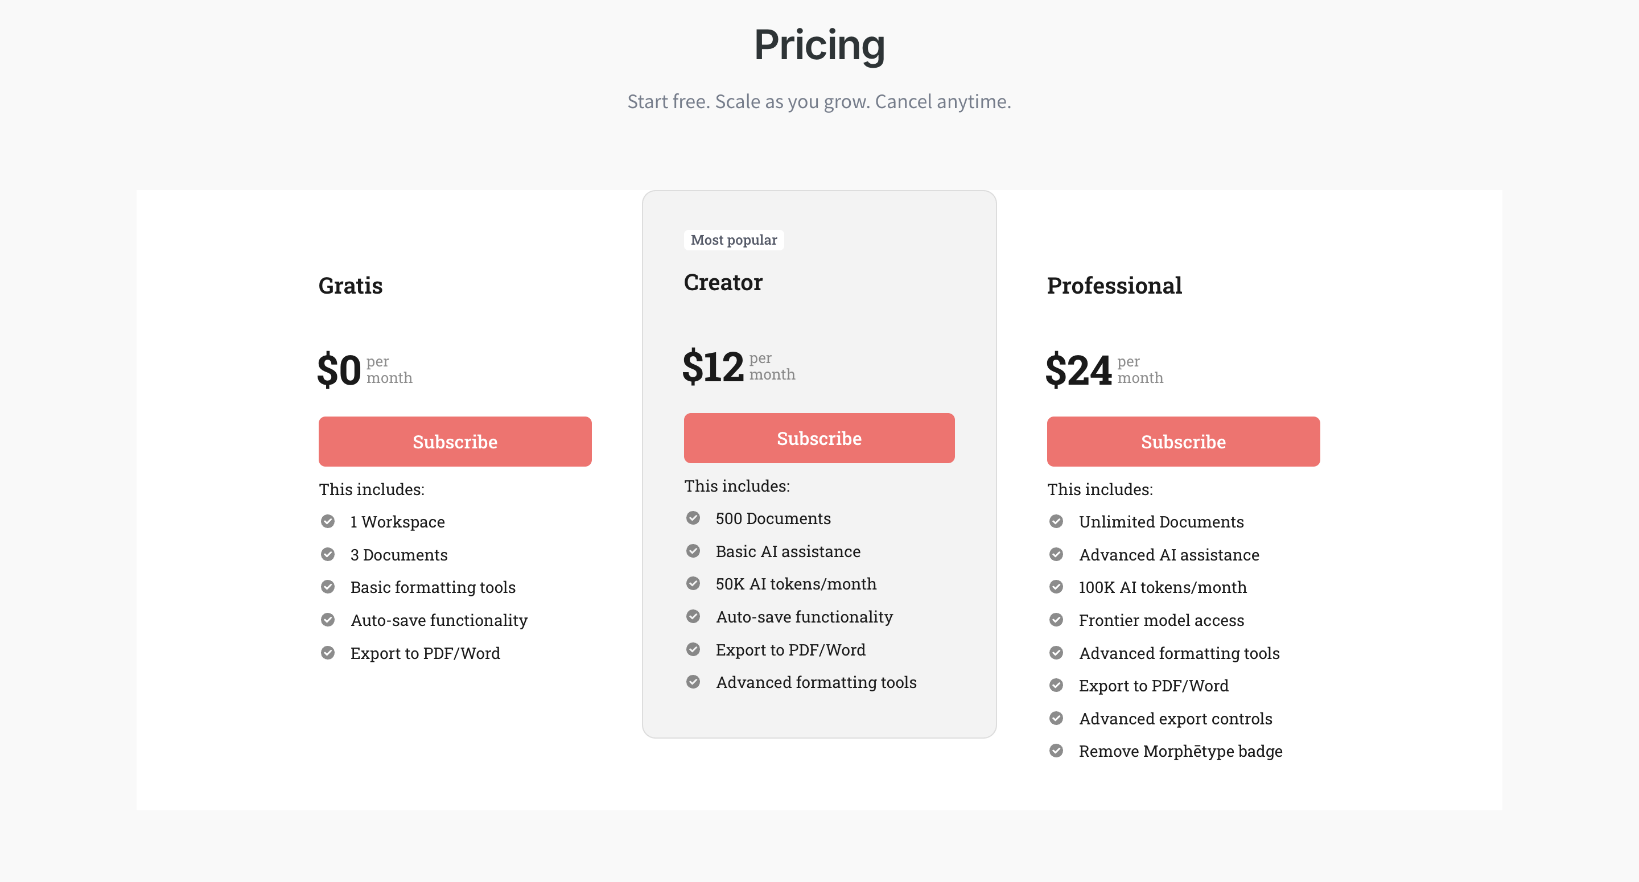This screenshot has width=1639, height=882.
Task: Click checkmark icon next to Unlimited Documents
Action: pyautogui.click(x=1056, y=522)
